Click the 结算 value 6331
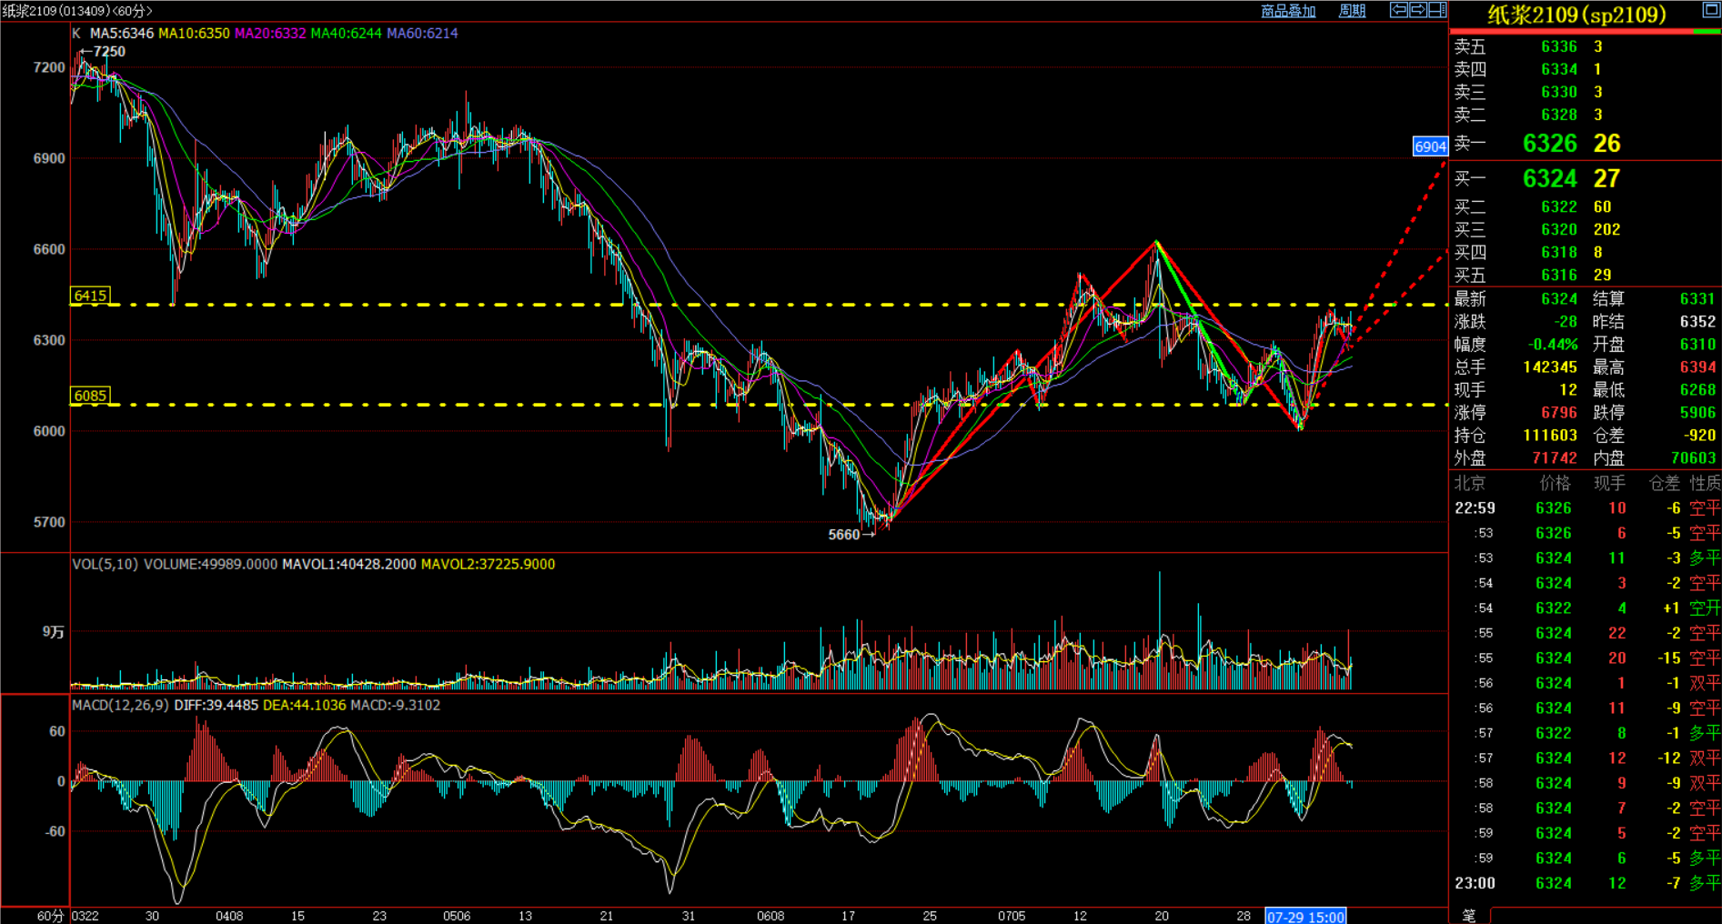The width and height of the screenshot is (1722, 924). [x=1697, y=299]
